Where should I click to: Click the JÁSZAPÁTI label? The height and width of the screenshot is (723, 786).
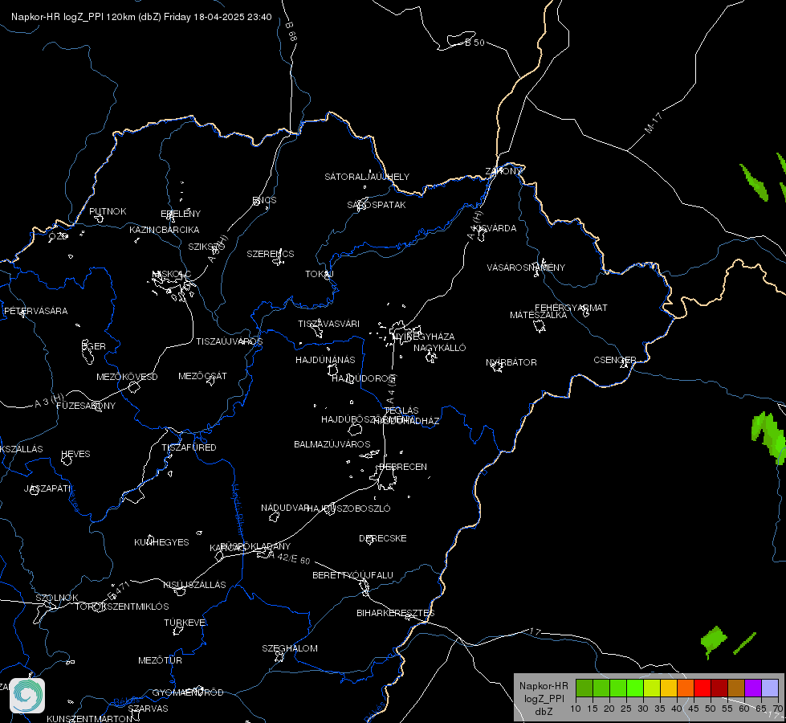click(x=47, y=488)
